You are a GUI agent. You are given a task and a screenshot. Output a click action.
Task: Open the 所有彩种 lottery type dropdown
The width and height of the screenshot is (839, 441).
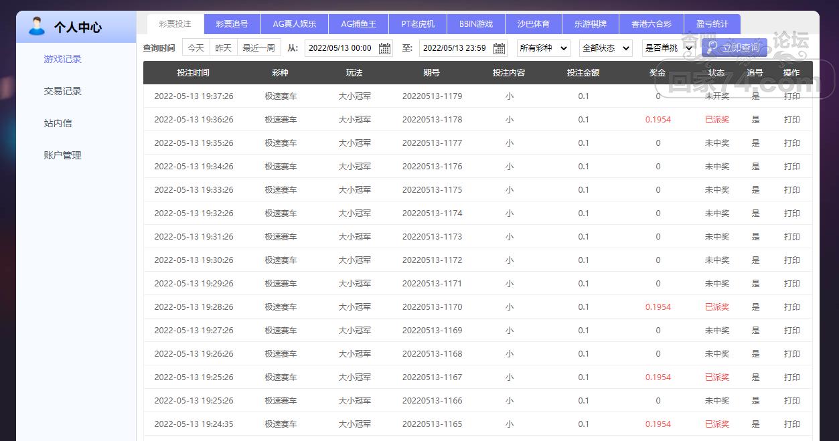[x=543, y=48]
